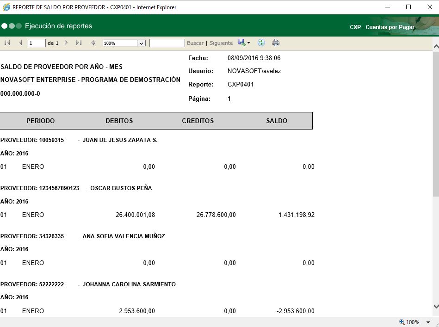Click the CREDITOS column header
Image resolution: width=439 pixels, height=327 pixels.
[198, 121]
